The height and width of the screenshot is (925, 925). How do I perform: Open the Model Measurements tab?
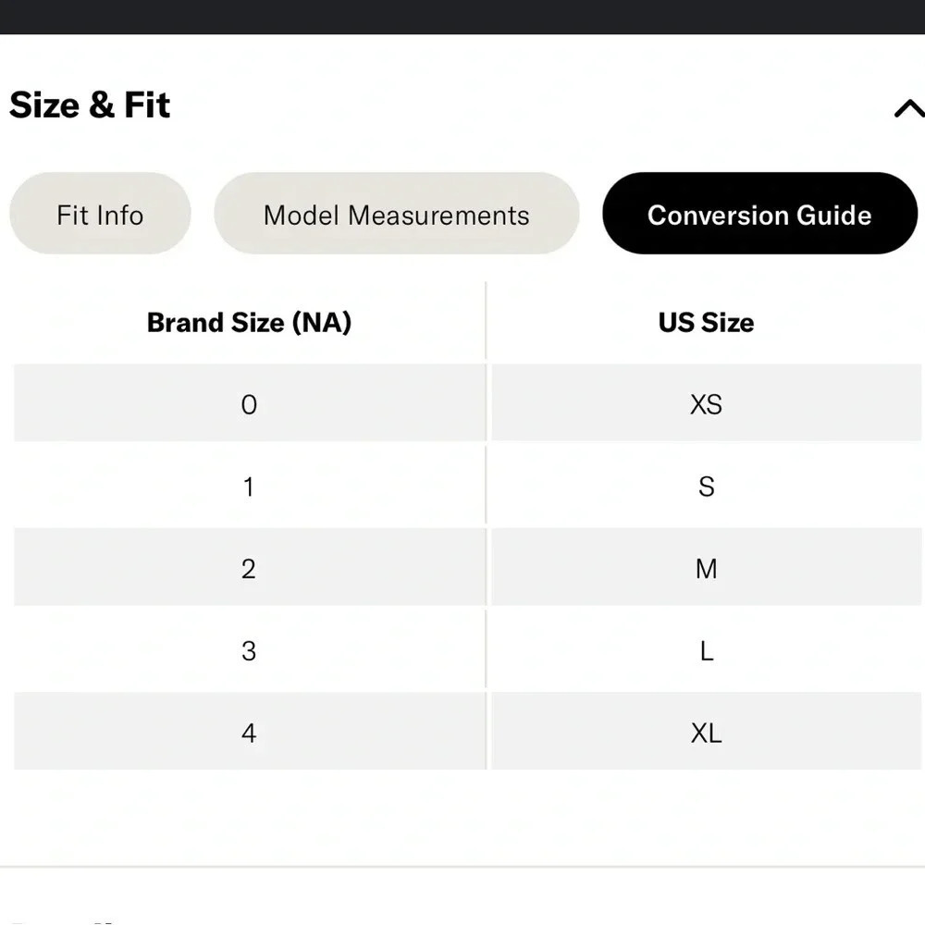point(396,215)
